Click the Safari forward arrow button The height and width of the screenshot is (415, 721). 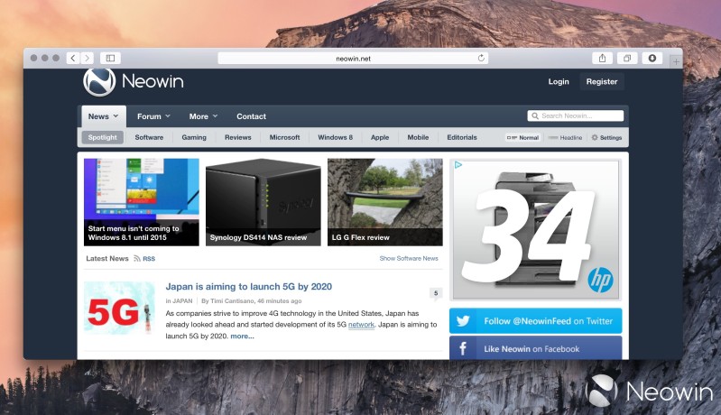click(x=85, y=58)
